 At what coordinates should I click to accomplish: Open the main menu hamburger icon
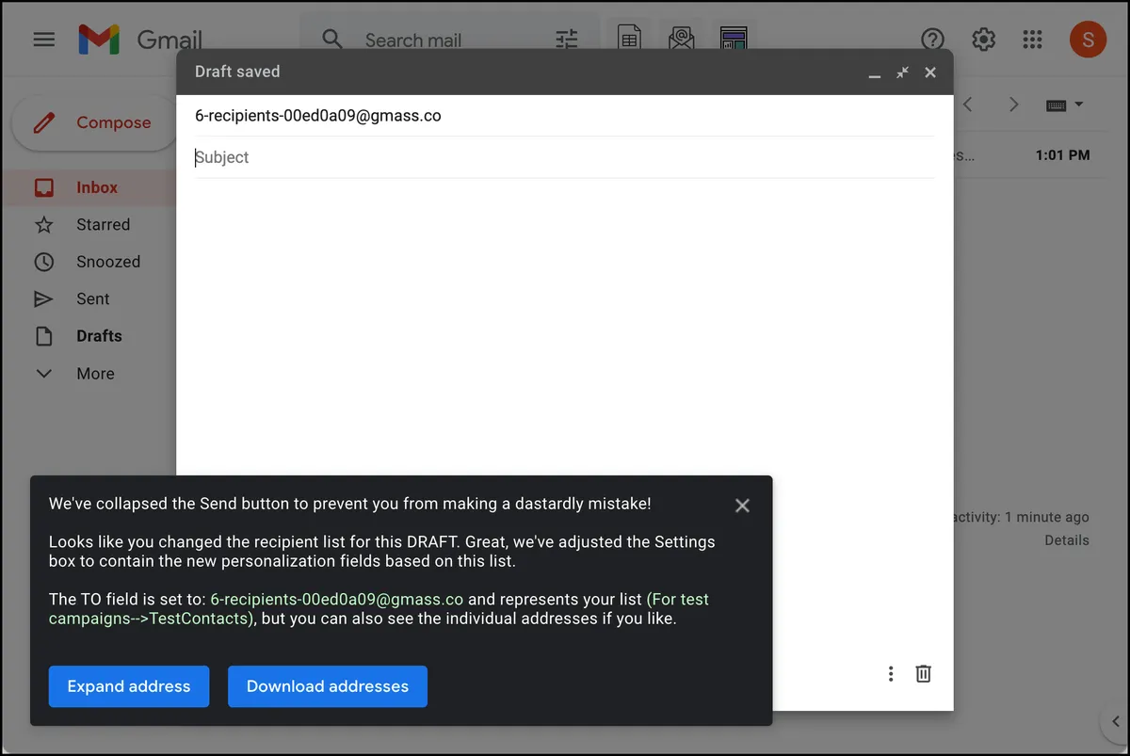coord(44,40)
